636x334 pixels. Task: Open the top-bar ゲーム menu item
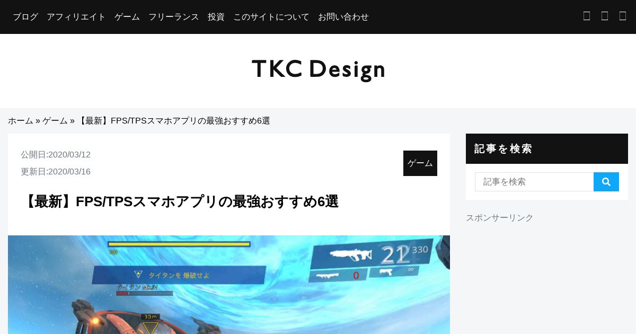coord(127,17)
